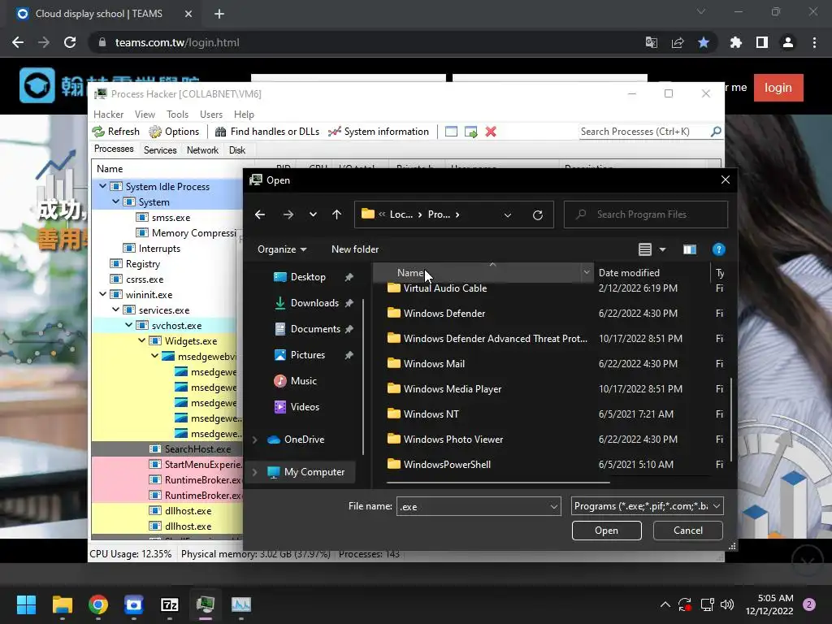Select the smss.exe process row

pos(167,218)
